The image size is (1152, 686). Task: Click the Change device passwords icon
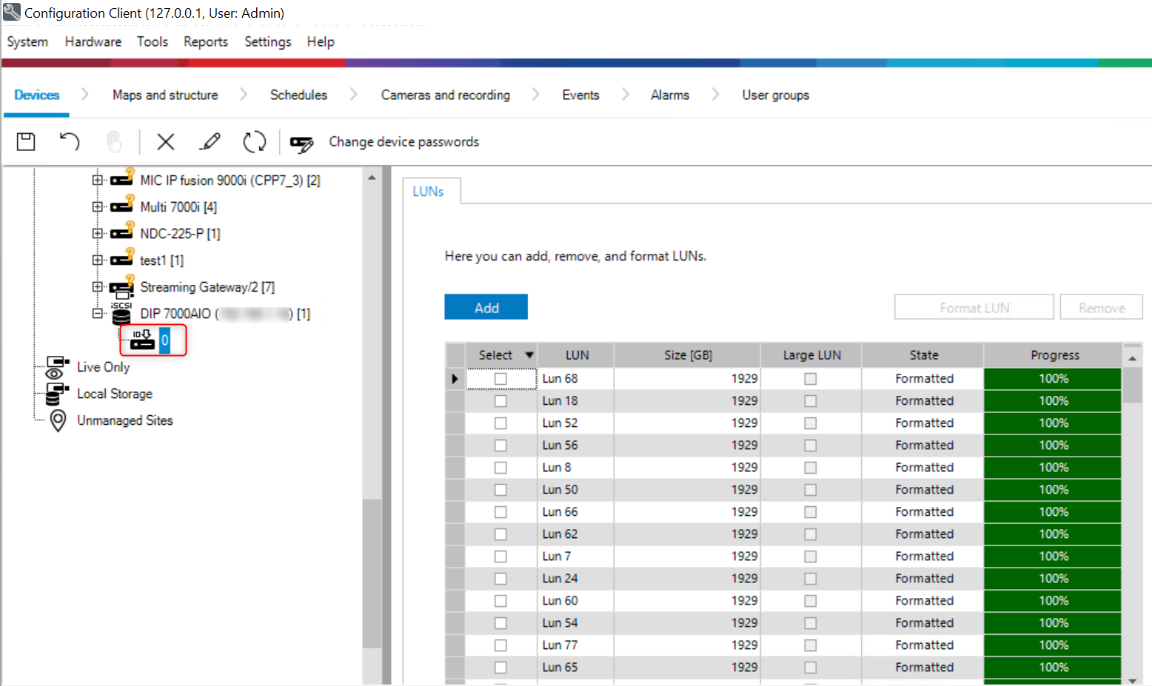point(301,143)
